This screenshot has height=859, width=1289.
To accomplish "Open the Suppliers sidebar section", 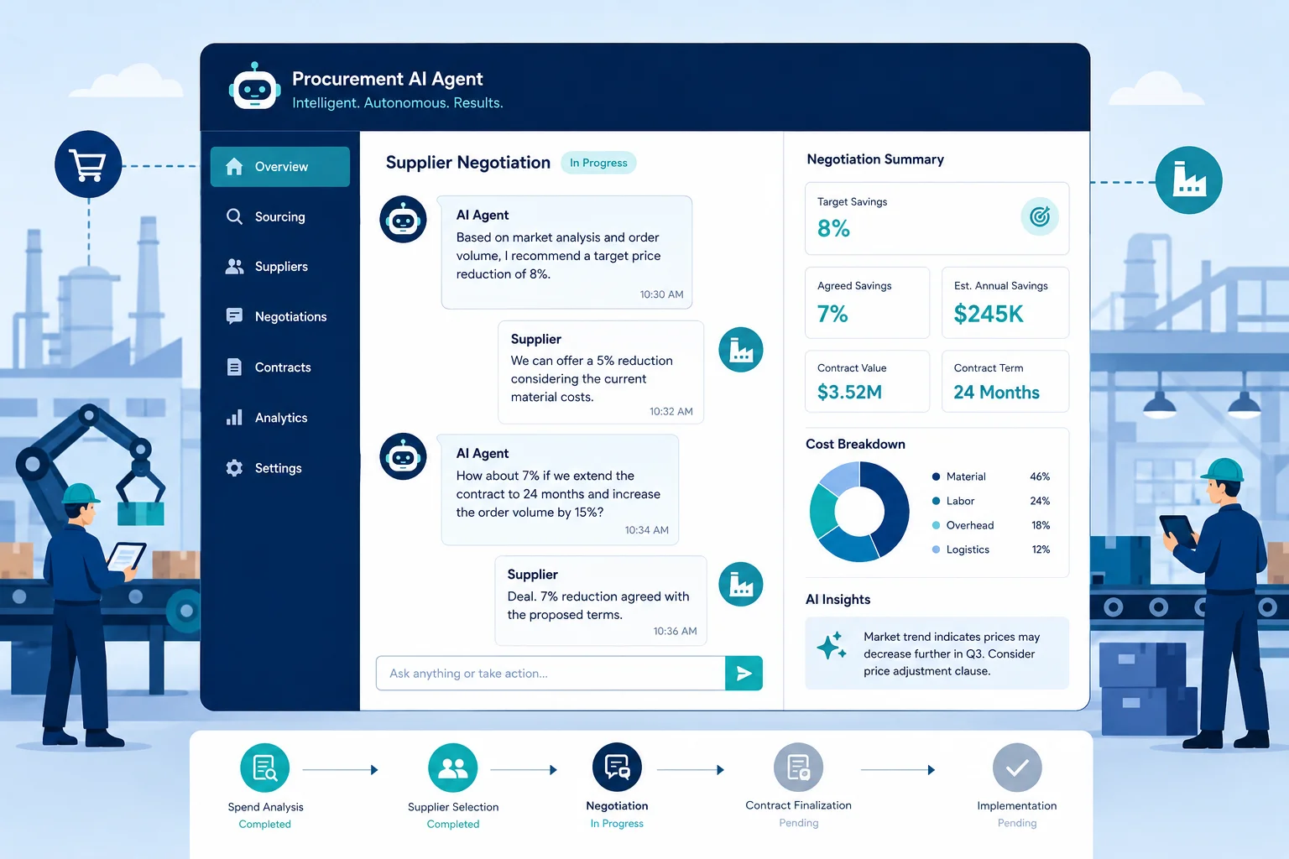I will (280, 267).
